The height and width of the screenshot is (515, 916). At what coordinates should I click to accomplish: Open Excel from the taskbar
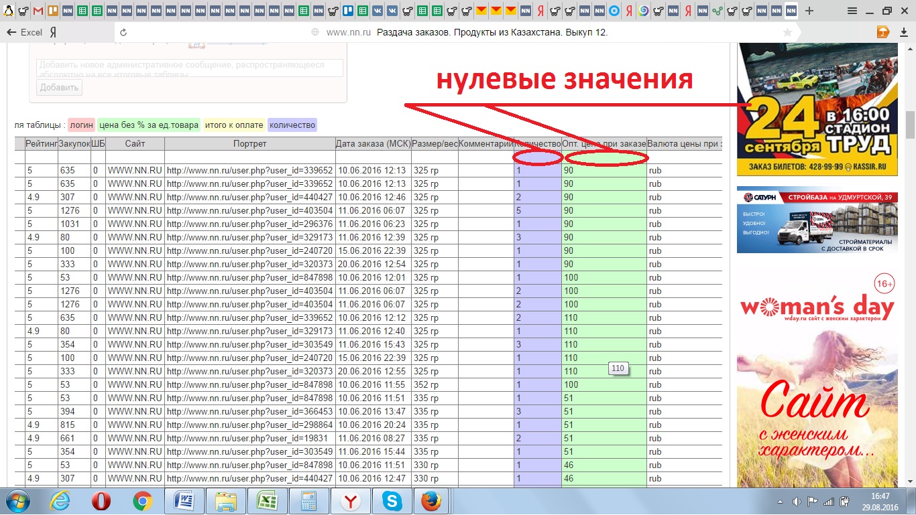266,501
